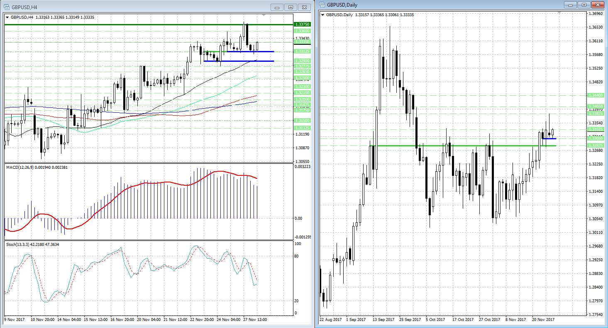Viewport: 608px width, 328px height.
Task: Click the chart shift marker on Daily chart
Action: (x=559, y=13)
